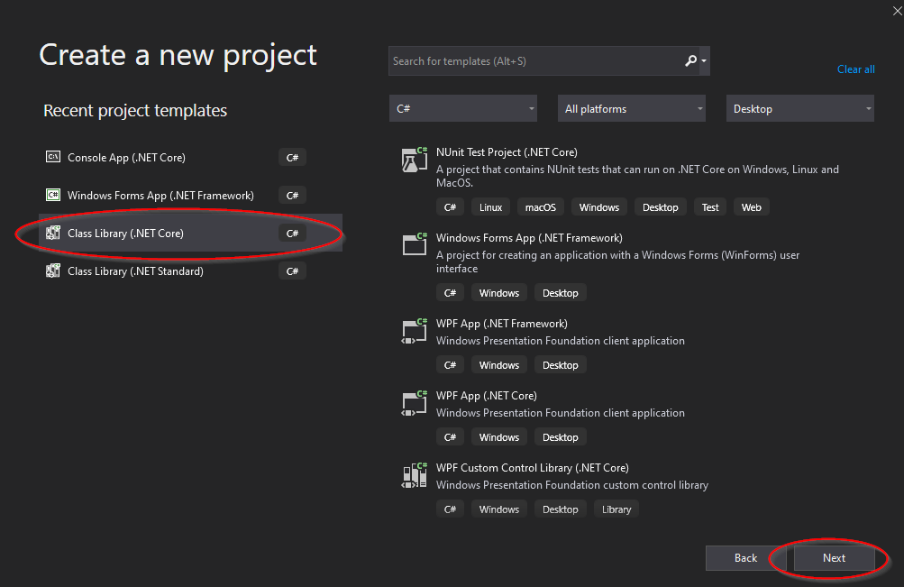This screenshot has width=904, height=587.
Task: Click the Class Library (.NET Standard) icon
Action: [x=53, y=271]
